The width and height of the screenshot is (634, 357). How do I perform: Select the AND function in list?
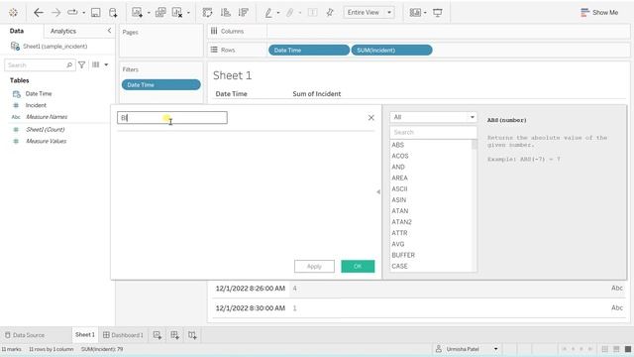point(398,167)
